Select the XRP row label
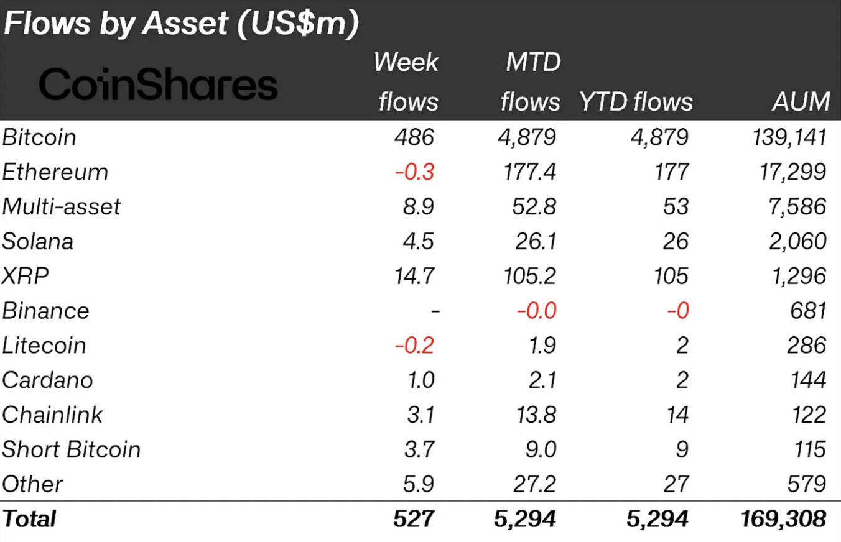 click(x=25, y=275)
